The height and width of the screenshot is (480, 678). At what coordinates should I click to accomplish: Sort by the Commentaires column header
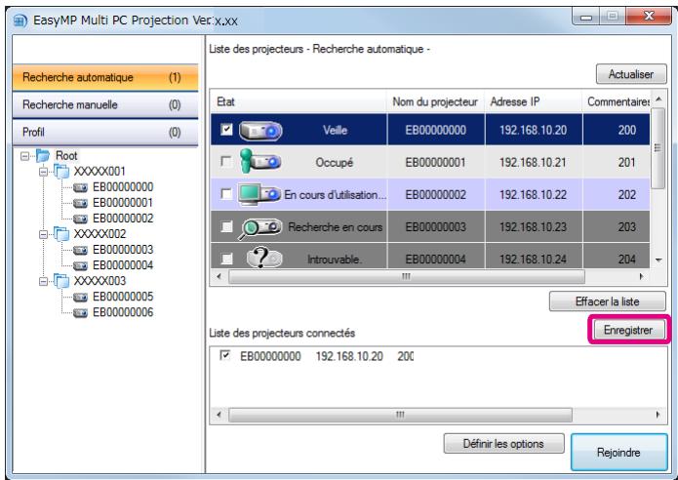click(x=617, y=101)
